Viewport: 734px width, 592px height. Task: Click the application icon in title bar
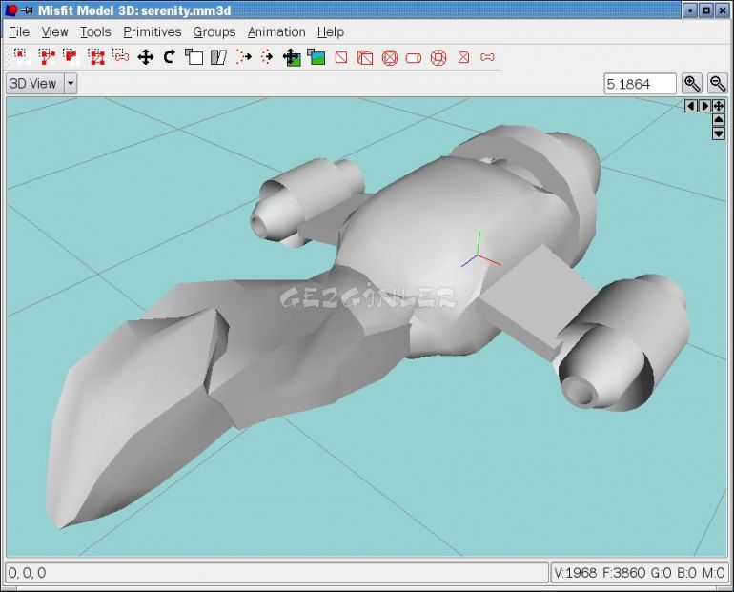[10, 10]
